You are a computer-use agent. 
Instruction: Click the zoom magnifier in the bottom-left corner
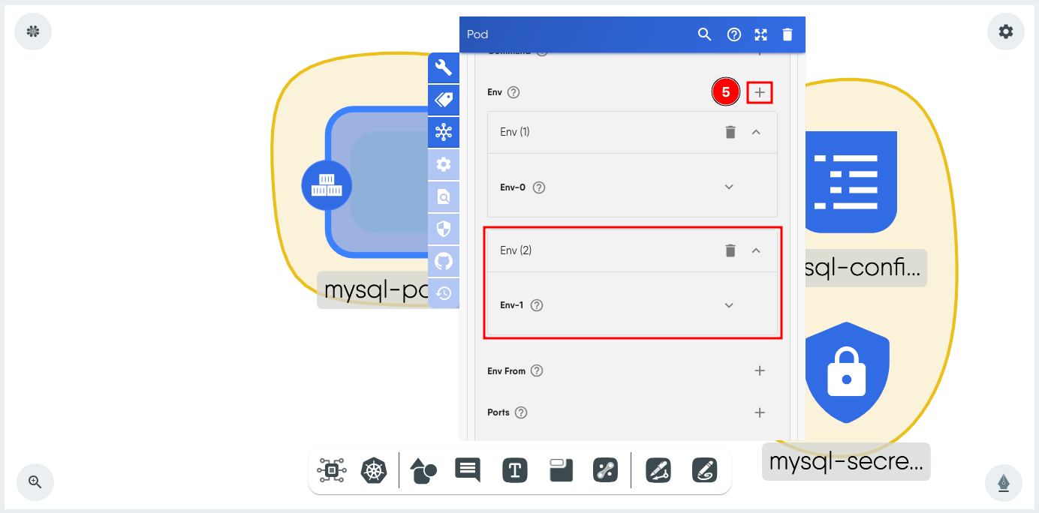35,482
